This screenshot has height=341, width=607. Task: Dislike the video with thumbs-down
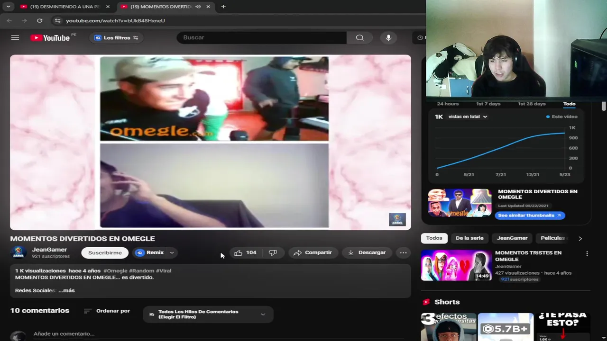273,252
